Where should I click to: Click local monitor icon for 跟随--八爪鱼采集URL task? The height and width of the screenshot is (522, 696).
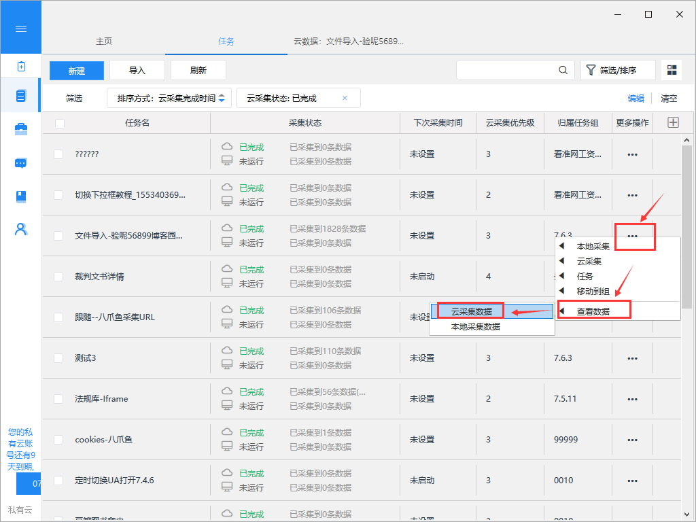point(227,324)
